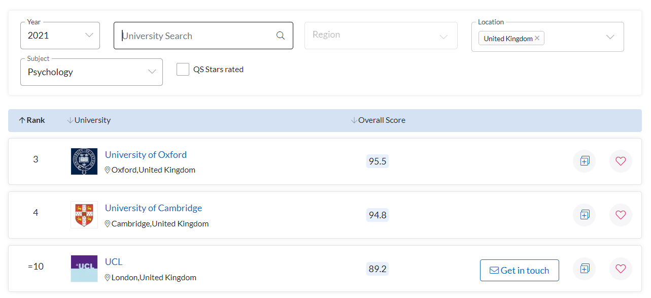
Task: Add UCL to compare list
Action: [585, 269]
